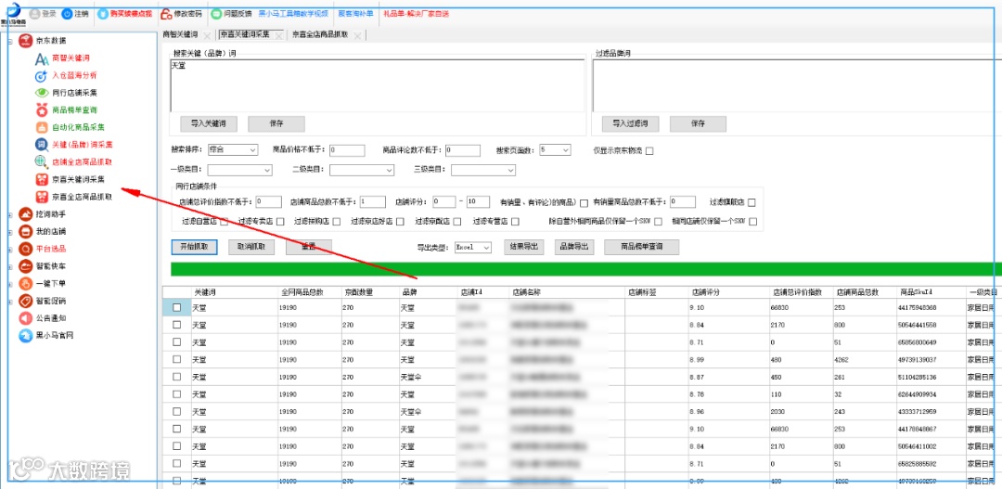1002x489 pixels.
Task: Open 公告通知 speaker icon
Action: [26, 317]
